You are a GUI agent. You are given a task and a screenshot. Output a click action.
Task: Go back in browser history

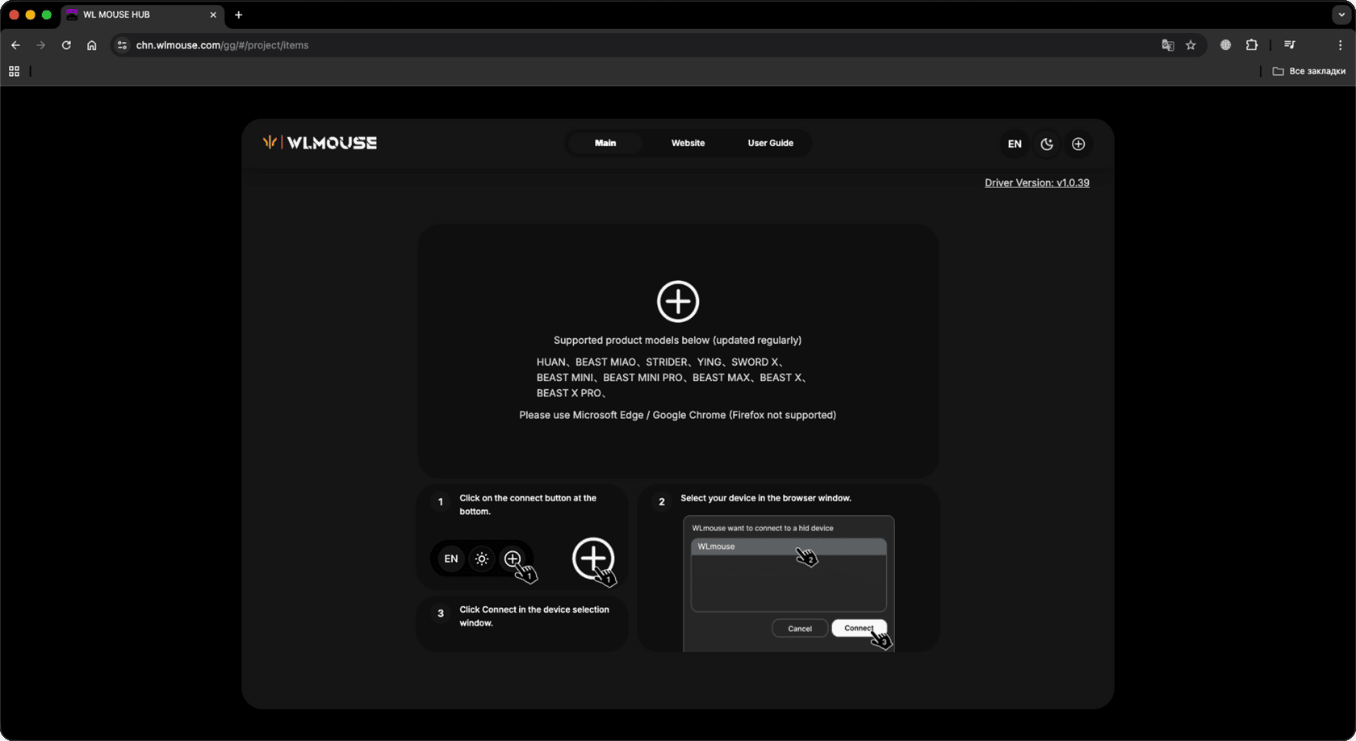point(15,45)
